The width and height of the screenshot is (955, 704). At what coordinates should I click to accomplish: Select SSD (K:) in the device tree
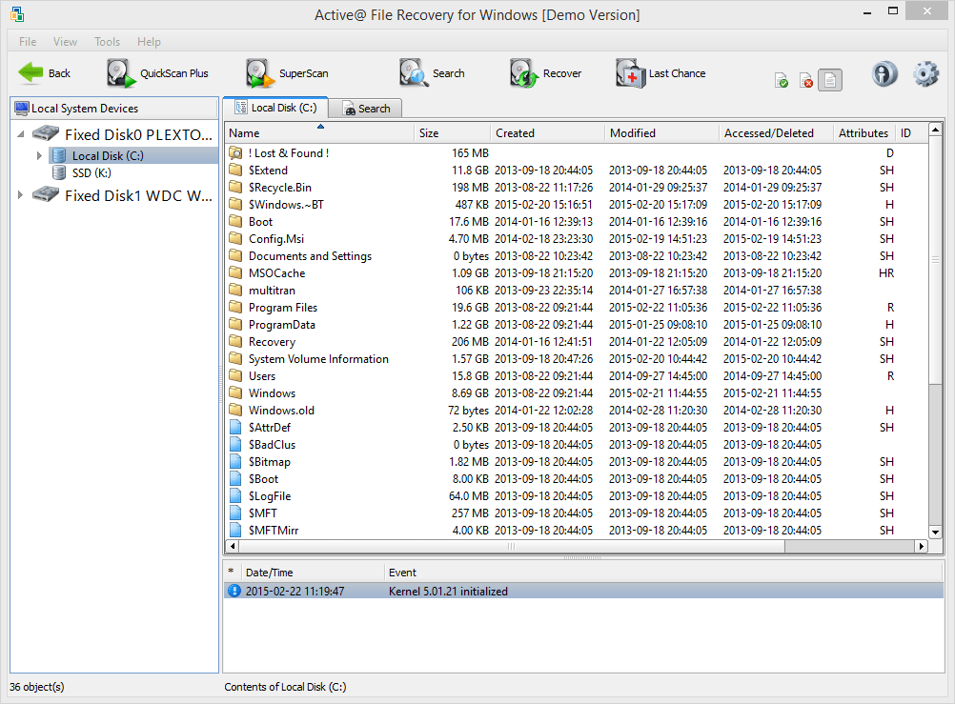[91, 173]
